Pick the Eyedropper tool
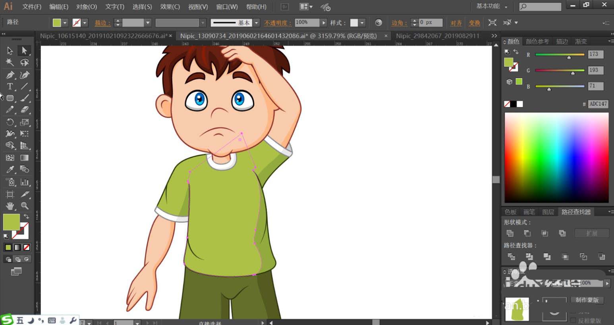614x325 pixels. coord(10,169)
